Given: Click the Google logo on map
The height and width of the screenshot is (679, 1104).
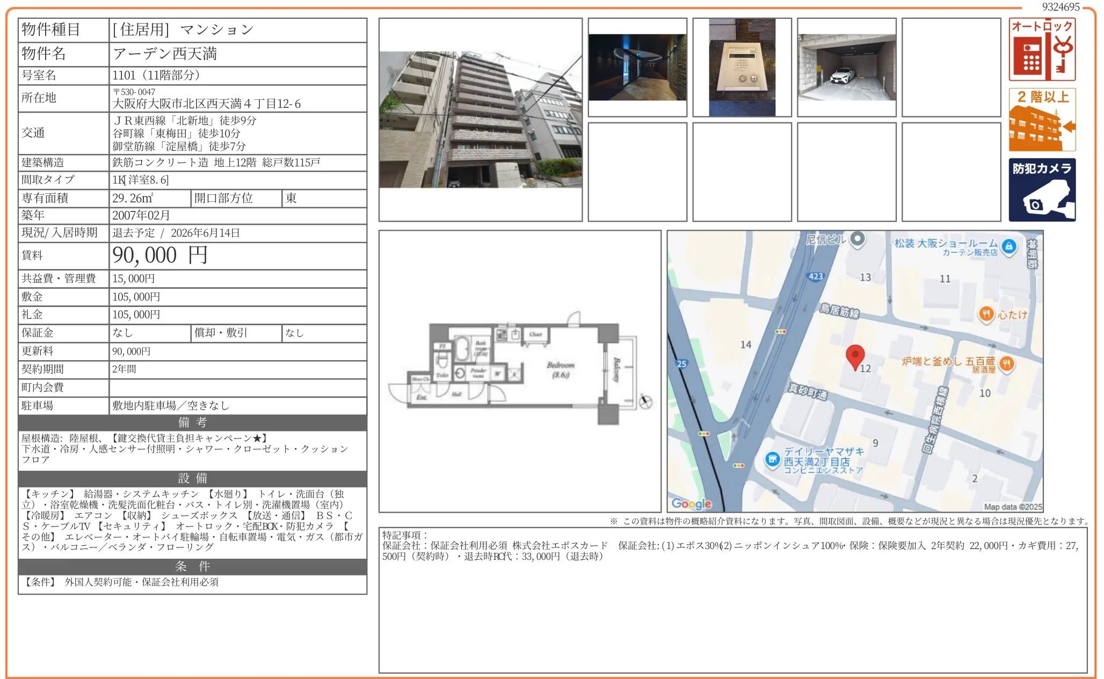Looking at the screenshot, I should coord(691,503).
